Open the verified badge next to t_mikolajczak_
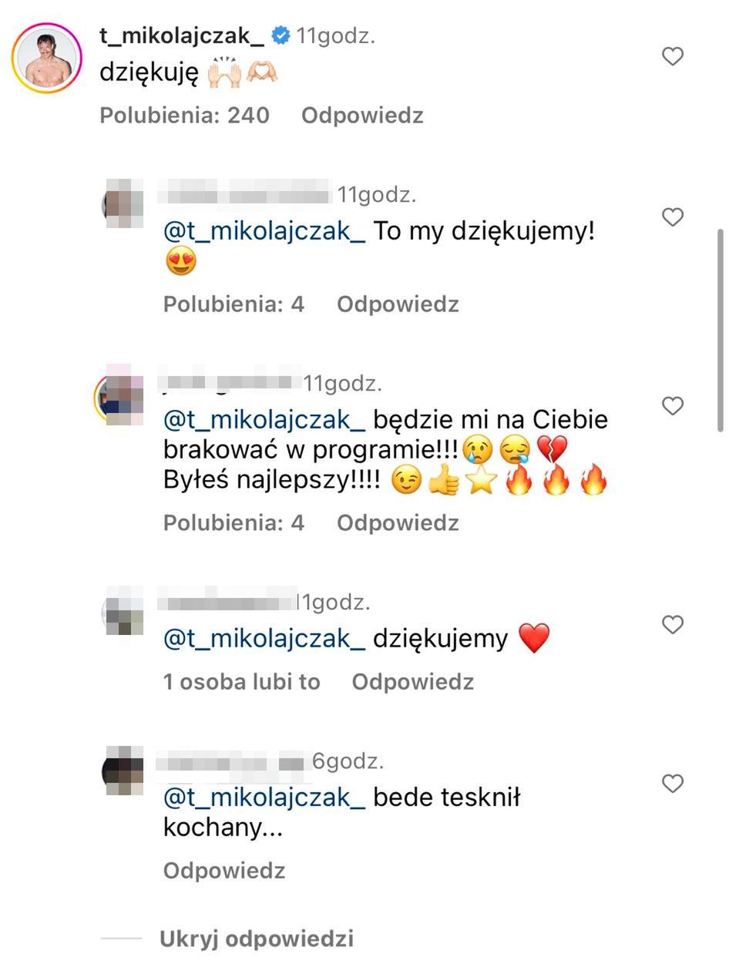Image resolution: width=729 pixels, height=974 pixels. [x=282, y=35]
